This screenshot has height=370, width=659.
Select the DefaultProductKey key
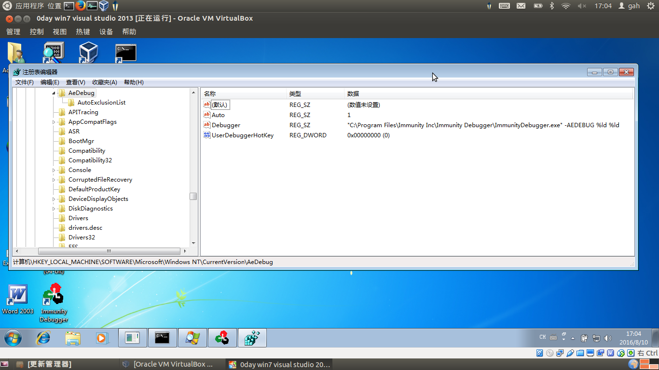pos(94,189)
